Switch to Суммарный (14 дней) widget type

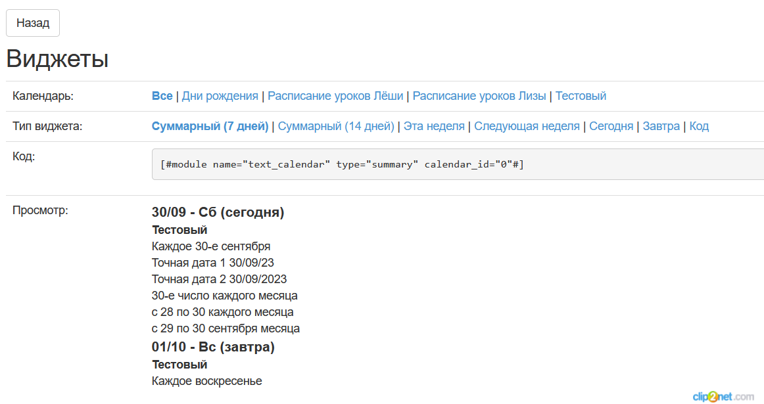click(x=336, y=126)
